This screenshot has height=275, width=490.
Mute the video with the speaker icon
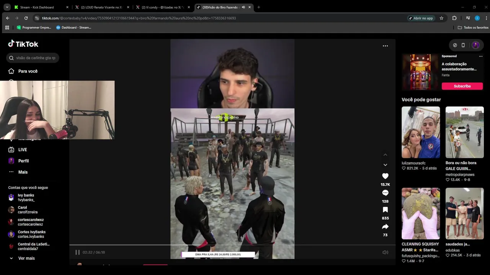click(x=385, y=252)
